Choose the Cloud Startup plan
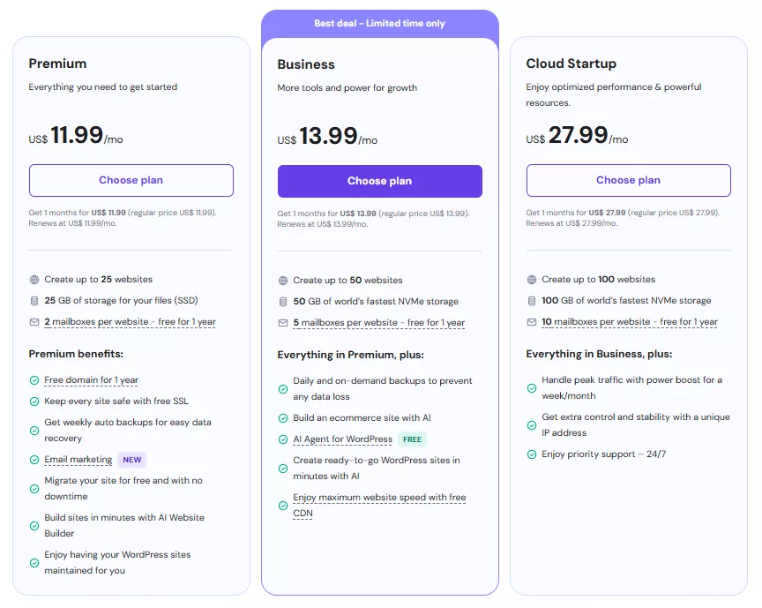The image size is (762, 608). pos(629,180)
